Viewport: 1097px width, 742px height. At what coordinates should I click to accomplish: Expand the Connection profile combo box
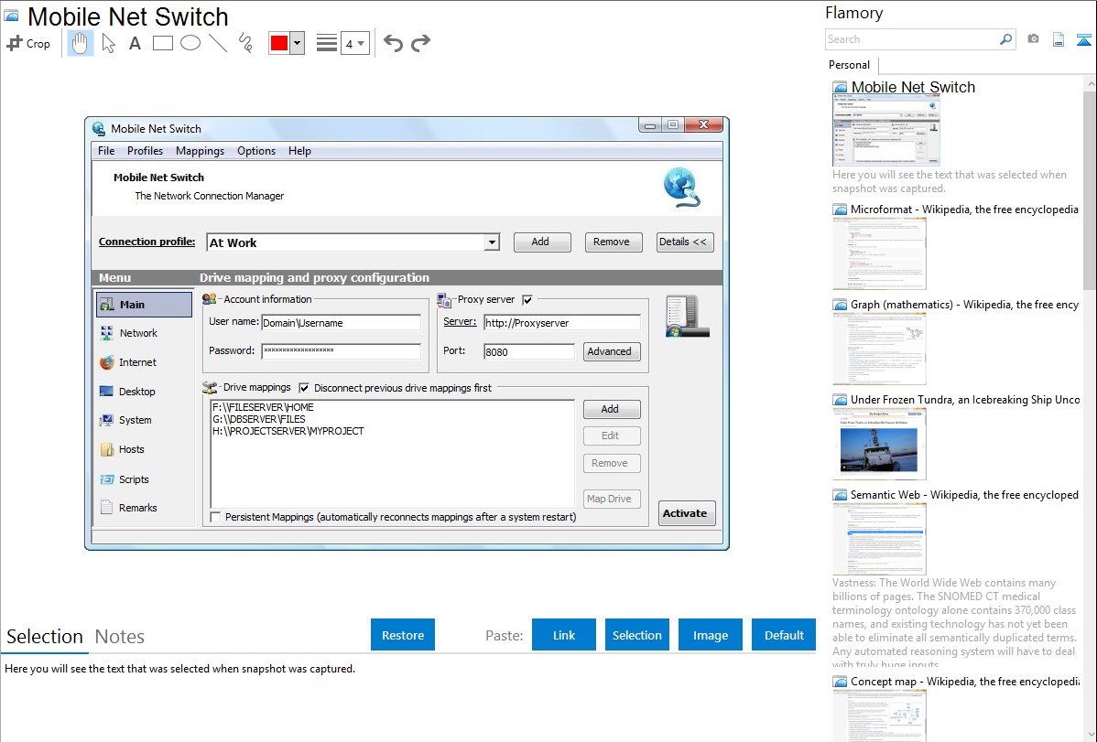pyautogui.click(x=493, y=242)
